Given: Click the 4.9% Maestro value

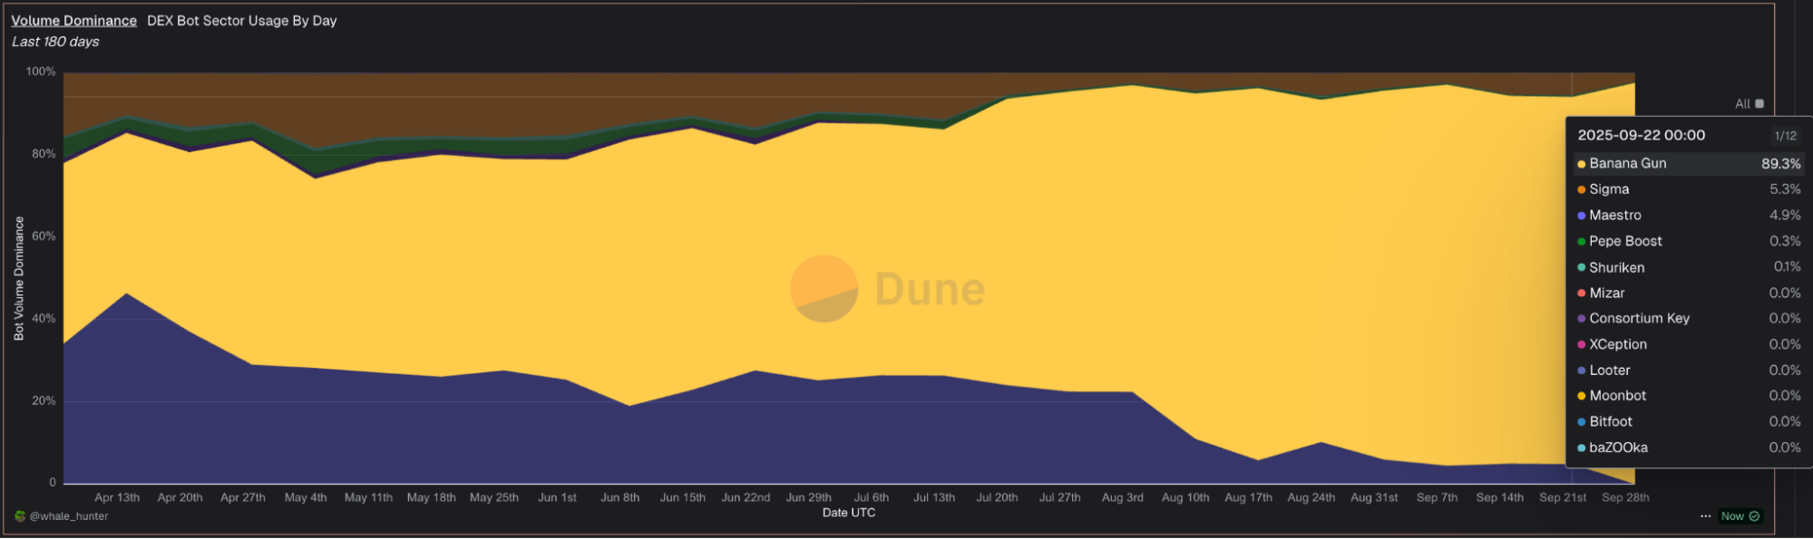Looking at the screenshot, I should (x=1785, y=216).
